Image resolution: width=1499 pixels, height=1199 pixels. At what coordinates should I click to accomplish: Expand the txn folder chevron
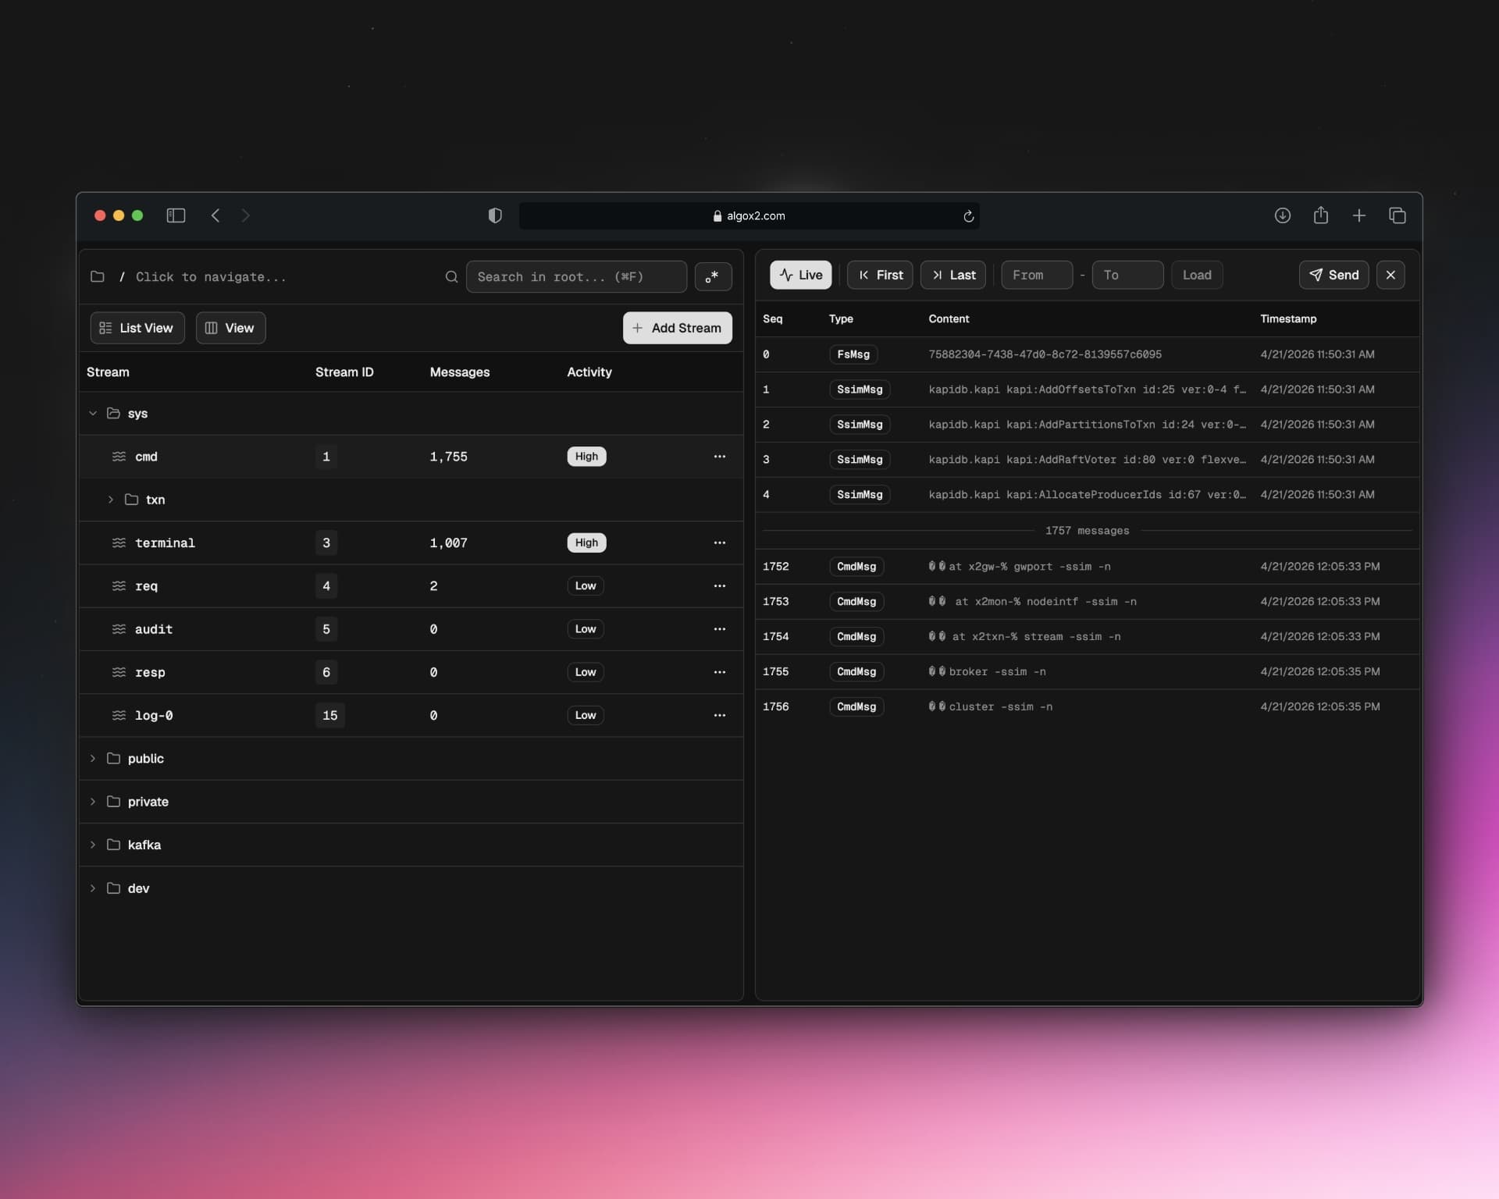(x=111, y=500)
